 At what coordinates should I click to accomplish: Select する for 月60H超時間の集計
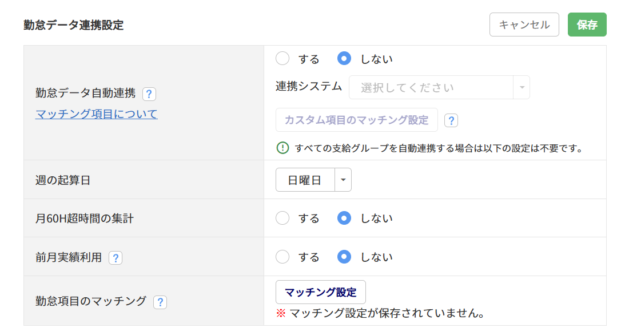coord(282,218)
